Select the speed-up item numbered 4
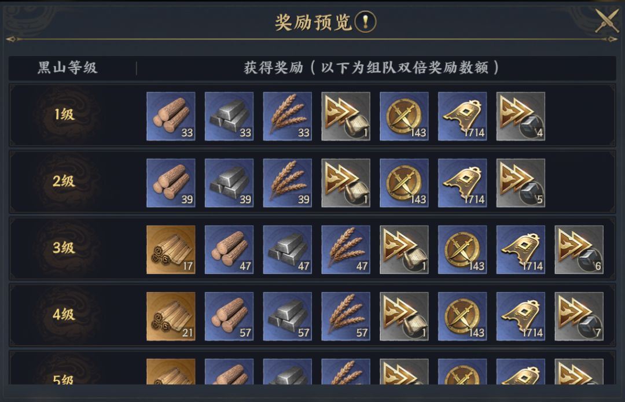The height and width of the screenshot is (402, 625). point(521,116)
